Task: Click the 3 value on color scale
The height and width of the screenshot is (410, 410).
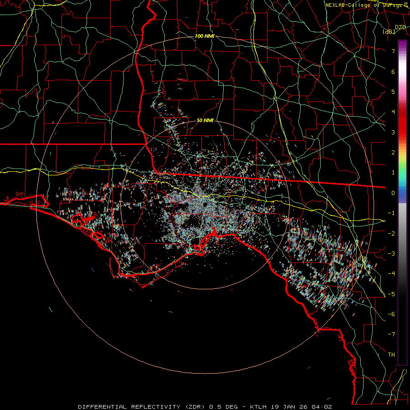Action: pos(393,132)
